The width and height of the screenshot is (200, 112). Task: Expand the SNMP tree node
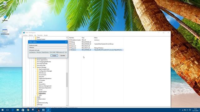[x=34, y=97]
